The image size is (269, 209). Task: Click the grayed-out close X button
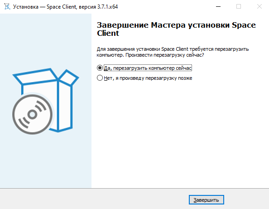point(259,6)
